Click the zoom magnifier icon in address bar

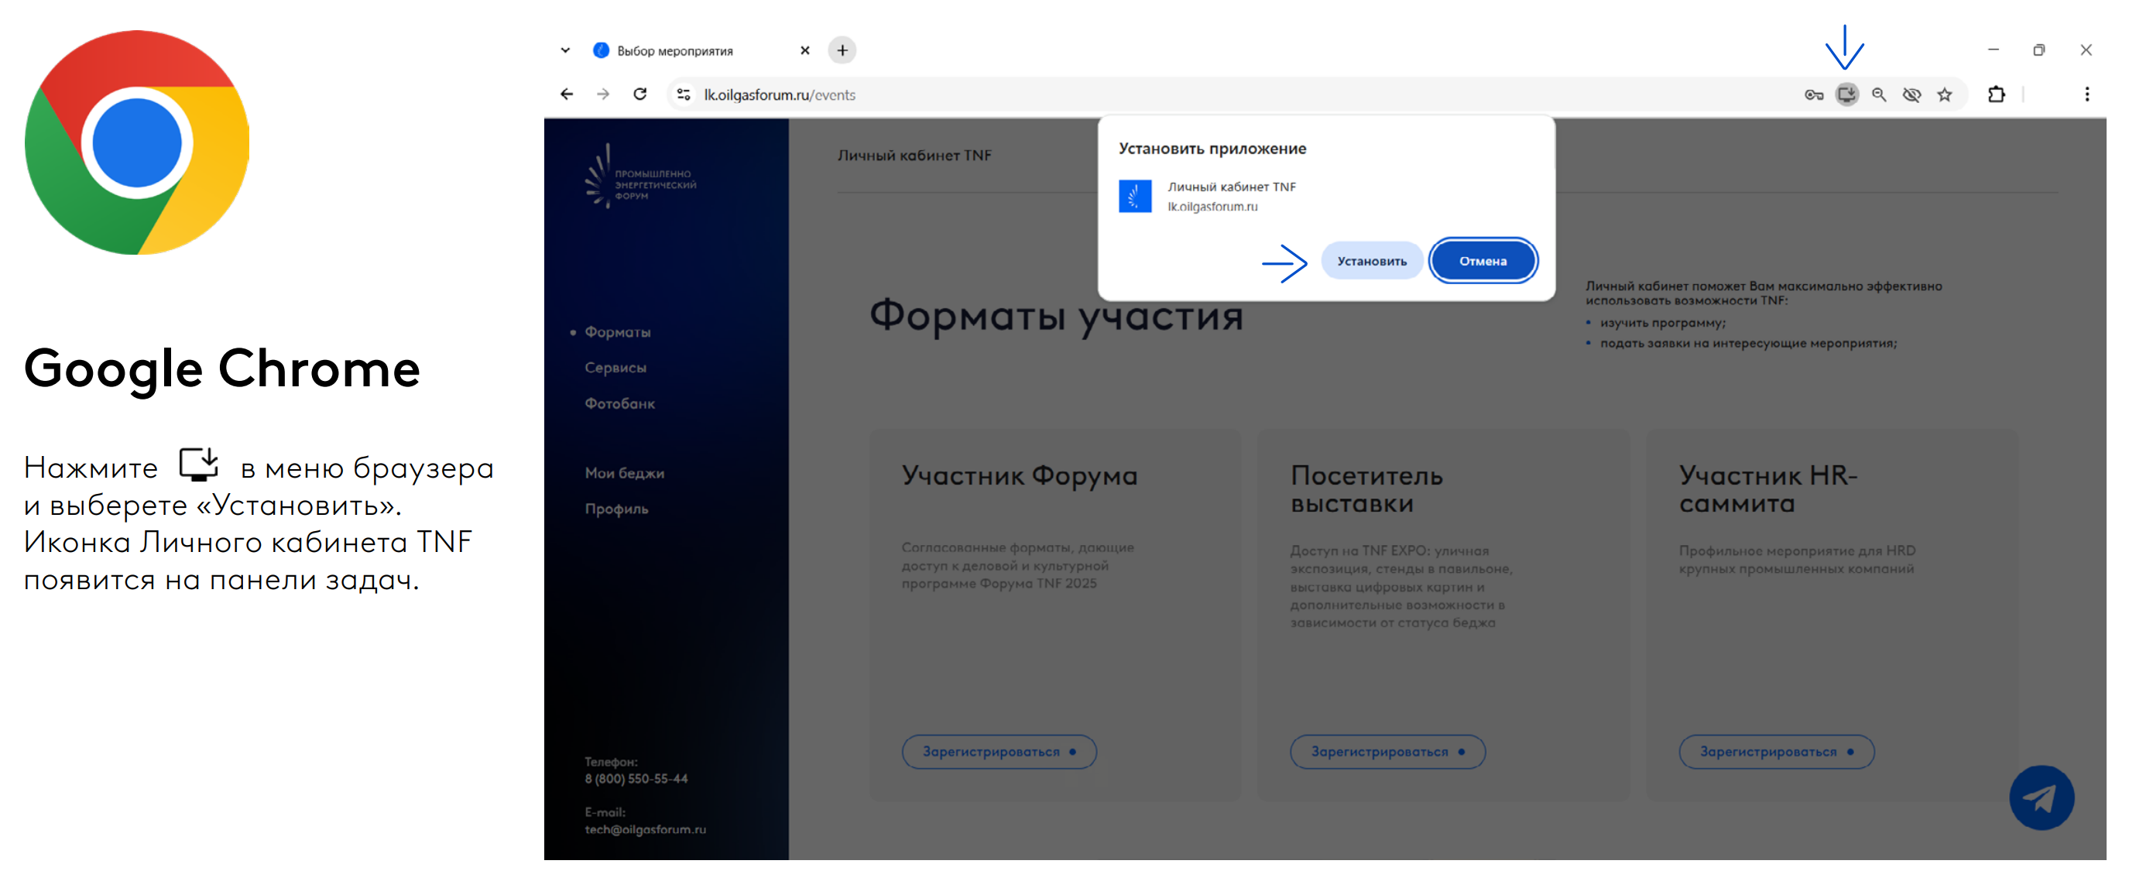(1879, 94)
